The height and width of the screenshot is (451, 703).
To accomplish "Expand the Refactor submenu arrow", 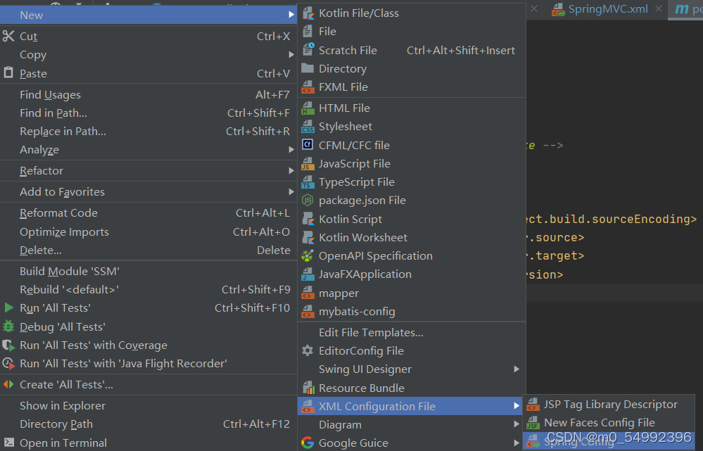I will (291, 171).
